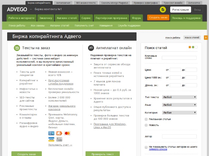Click the green Создать заказ button at bottom
This screenshot has height=156, width=209.
[27, 154]
